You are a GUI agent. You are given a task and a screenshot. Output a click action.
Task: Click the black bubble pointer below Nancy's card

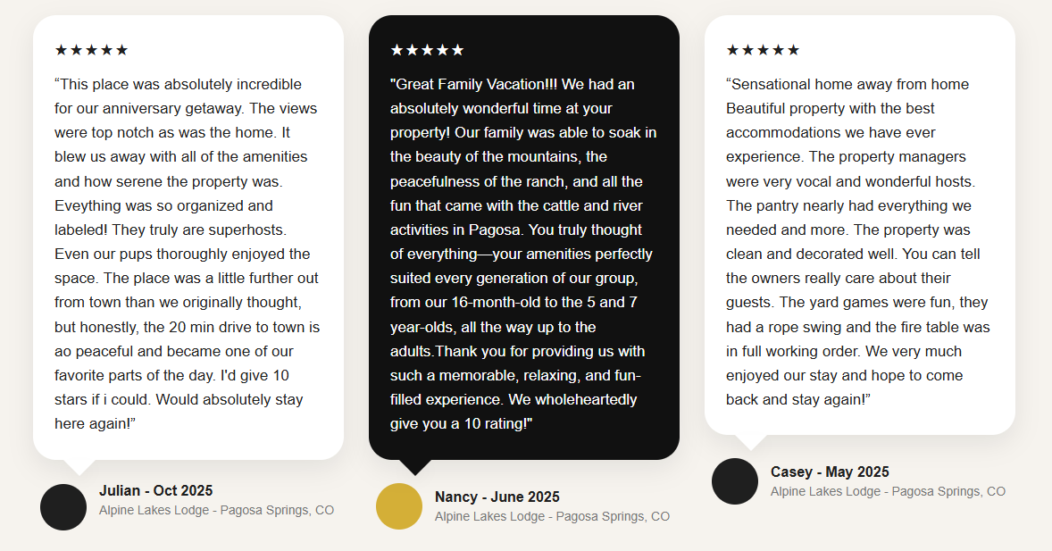[x=416, y=466]
